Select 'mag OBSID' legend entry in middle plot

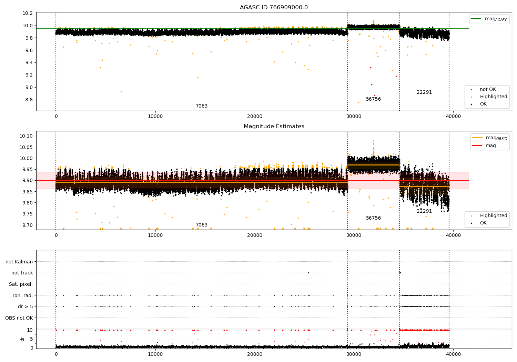point(490,138)
